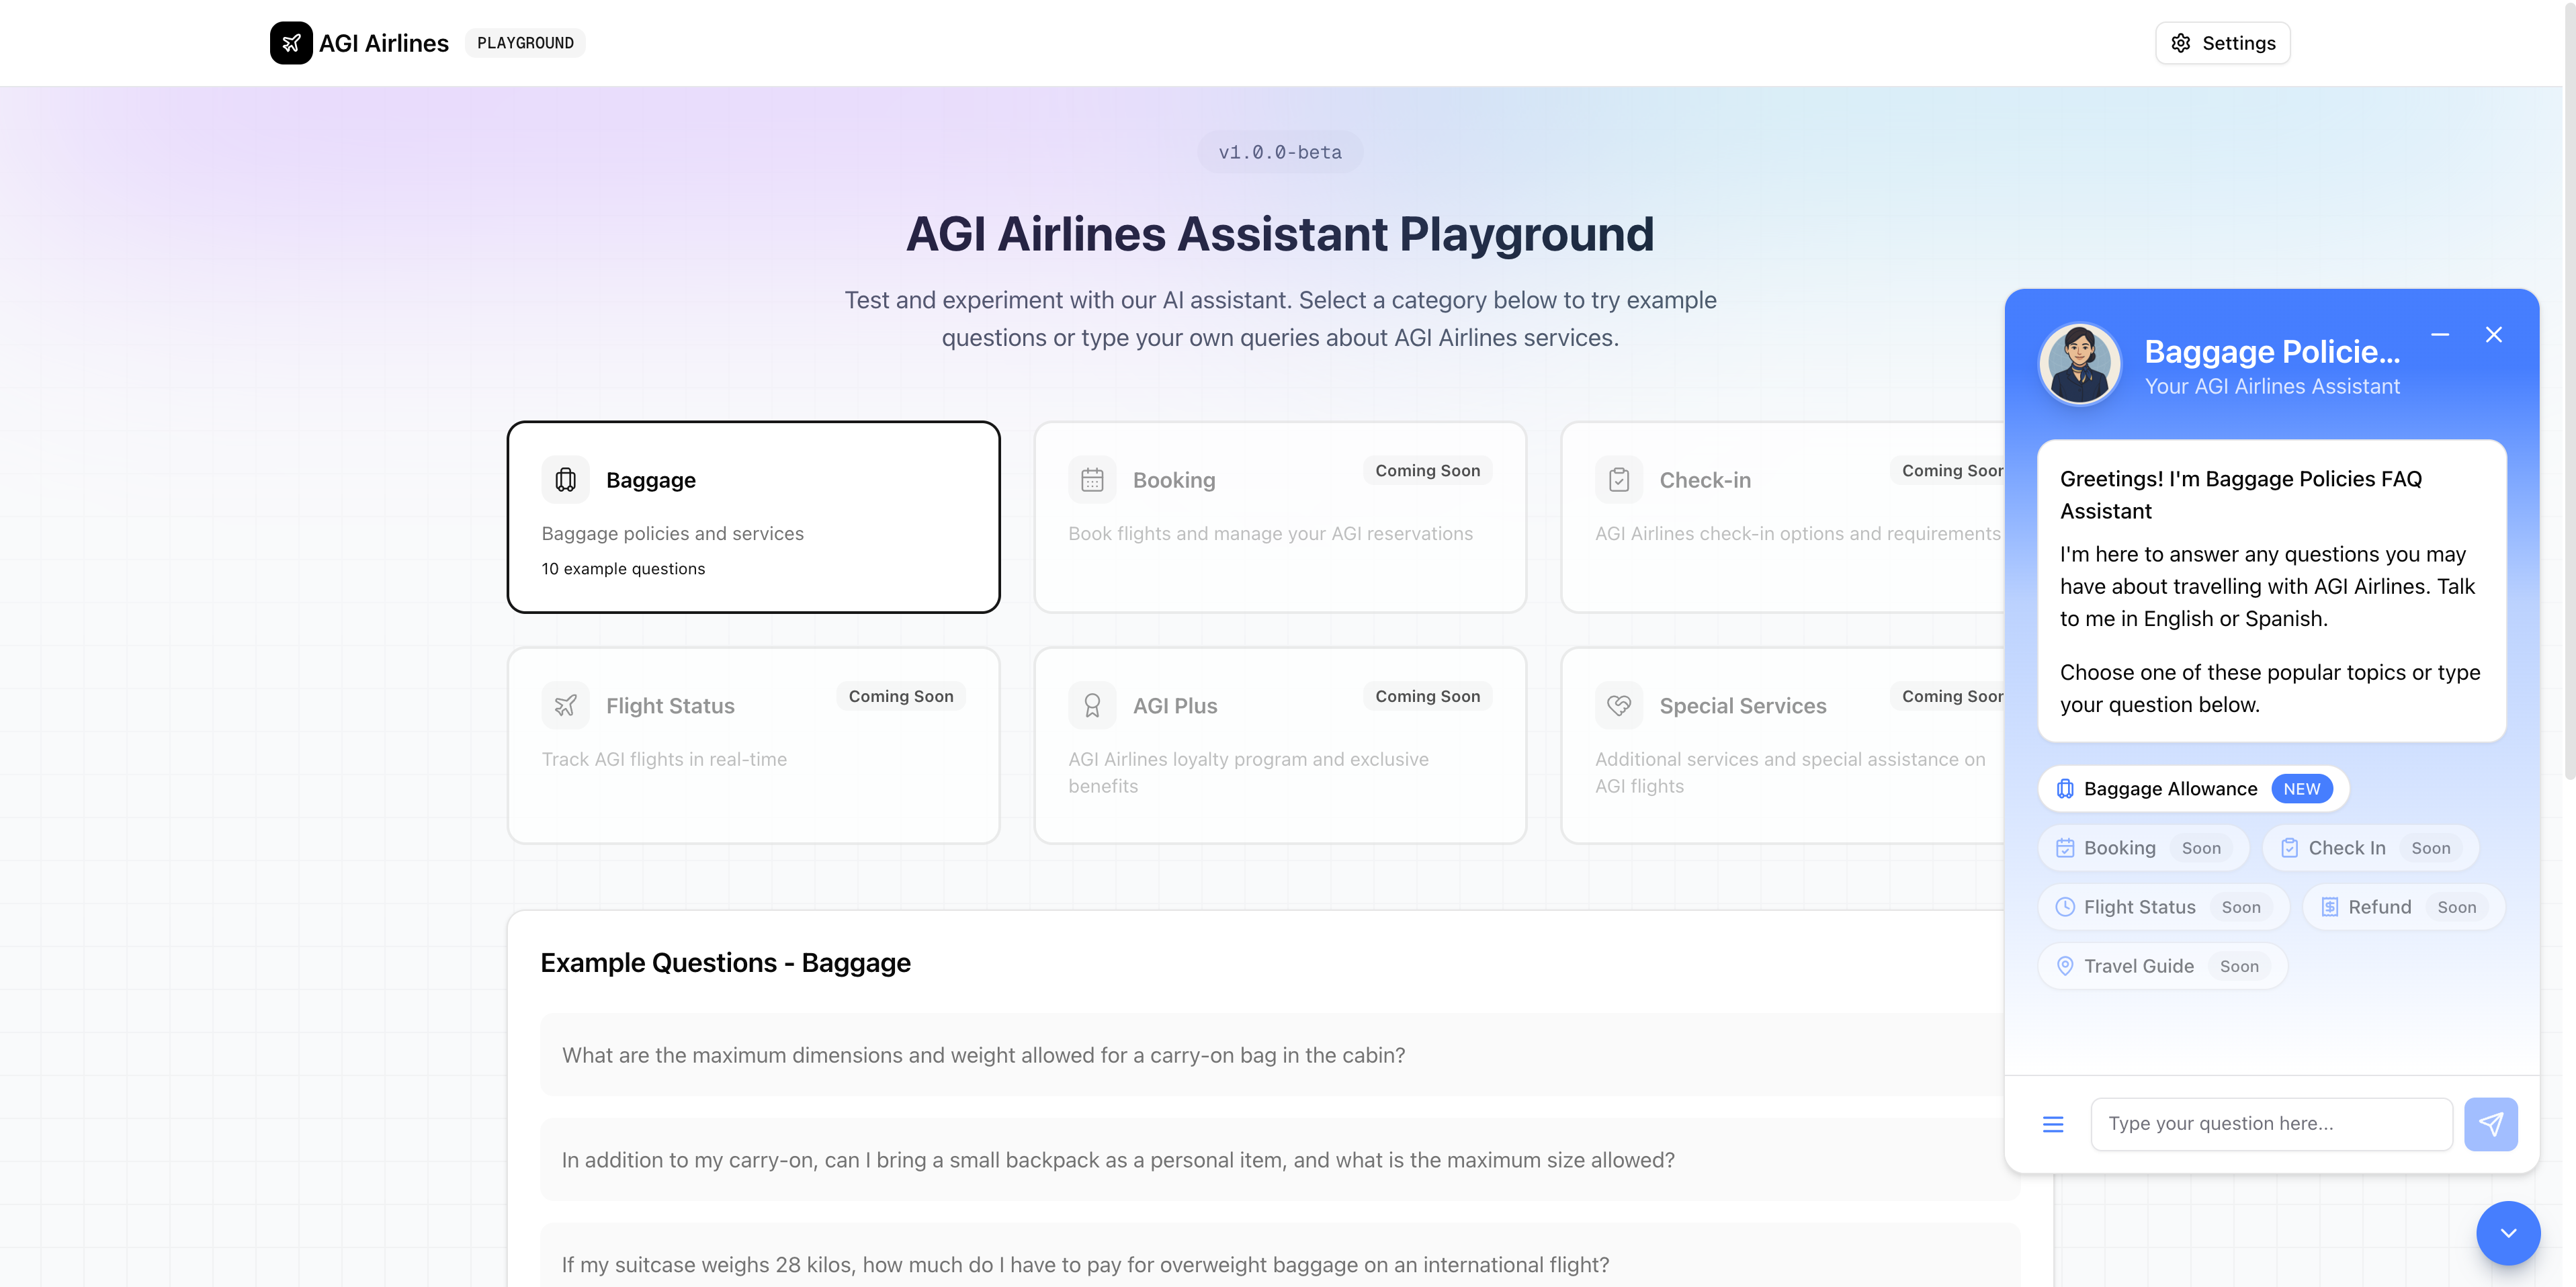
Task: Click the Flight Status card airplane icon
Action: point(566,706)
